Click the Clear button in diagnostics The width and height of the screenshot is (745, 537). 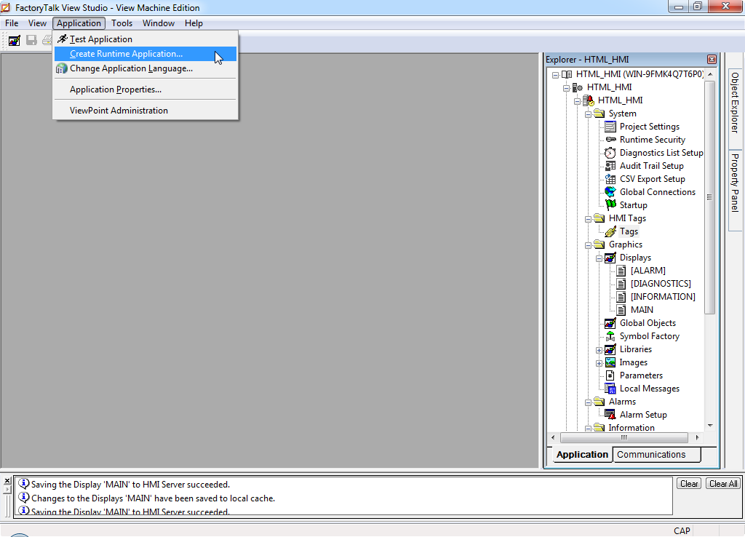(x=688, y=483)
